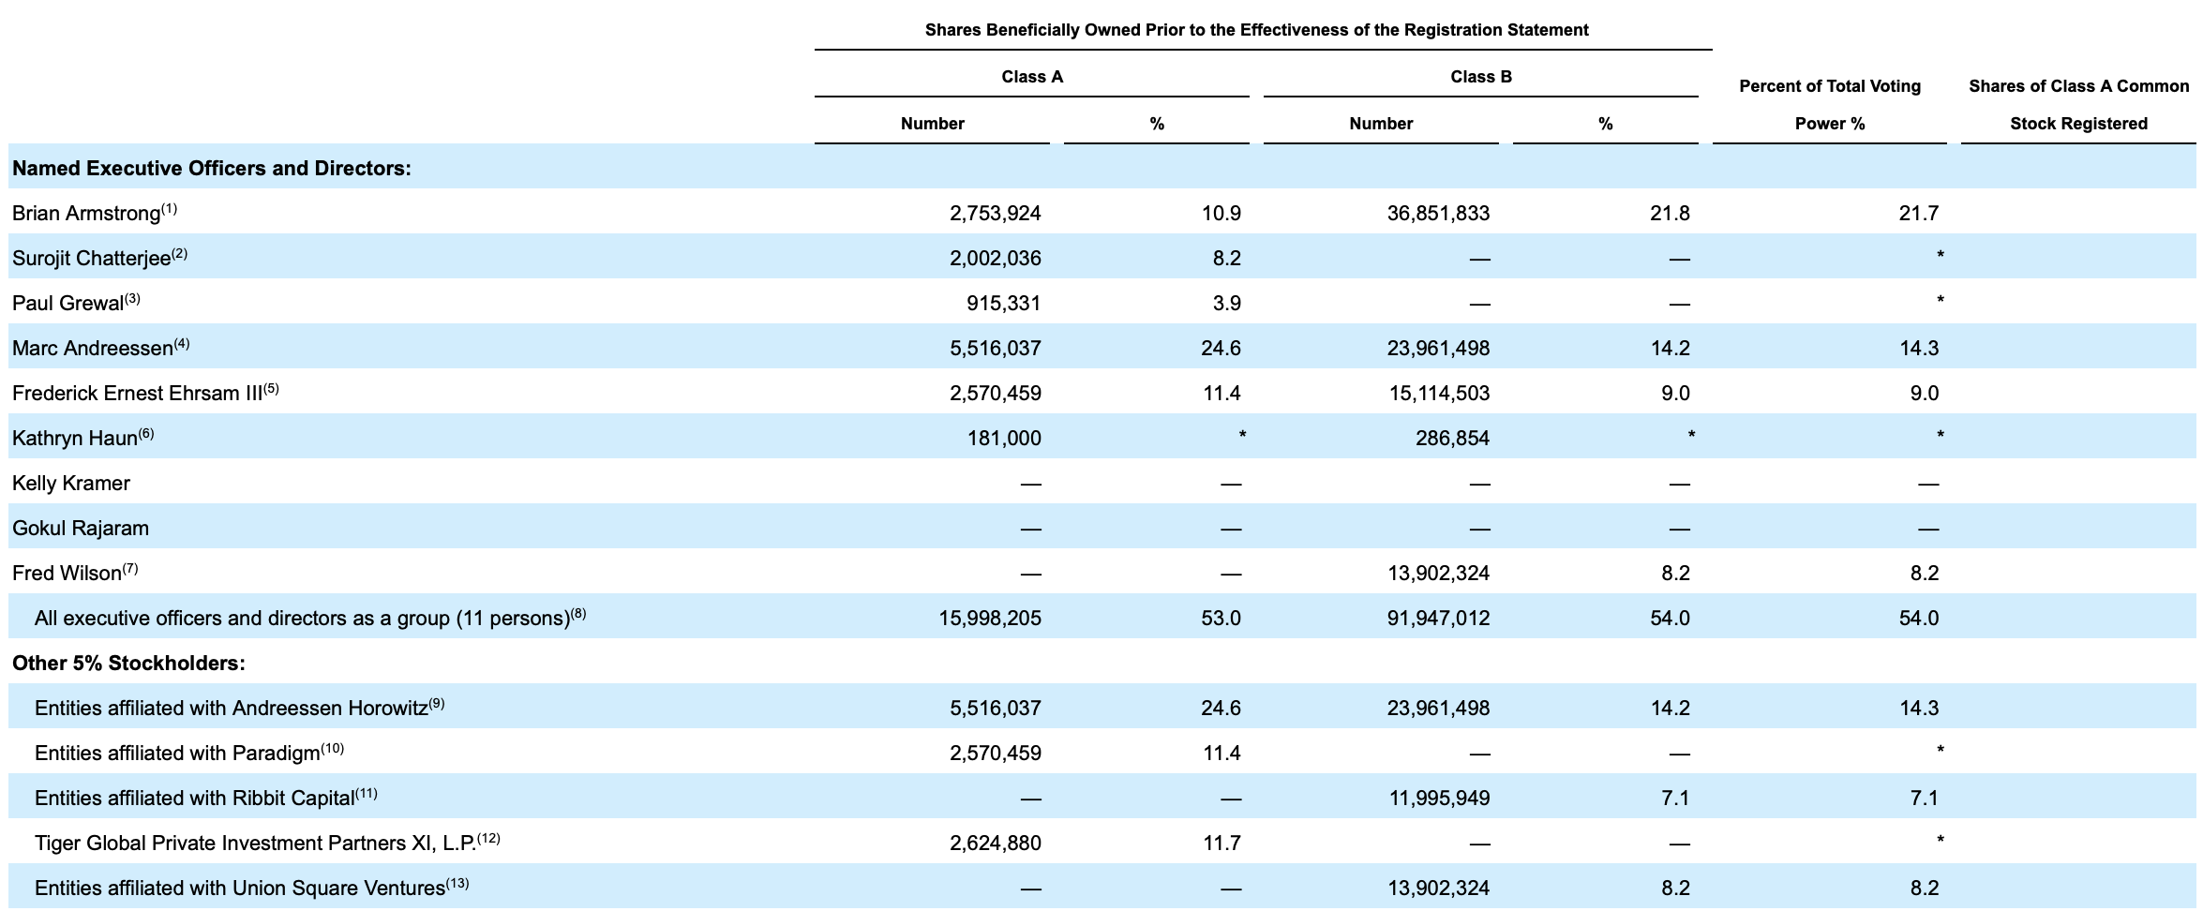Select value 2,624,880 for Tiger Global

click(996, 843)
